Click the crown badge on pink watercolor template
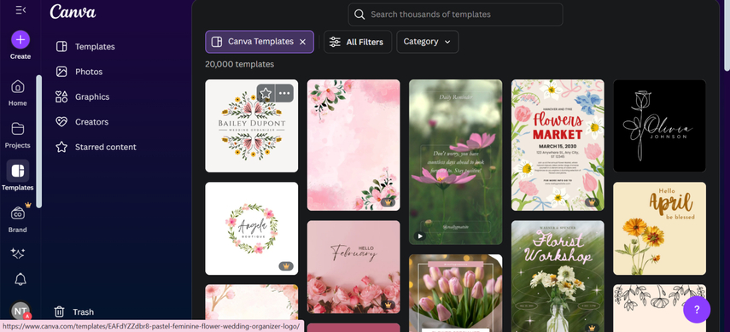Viewport: 730px width, 332px height. pyautogui.click(x=388, y=202)
